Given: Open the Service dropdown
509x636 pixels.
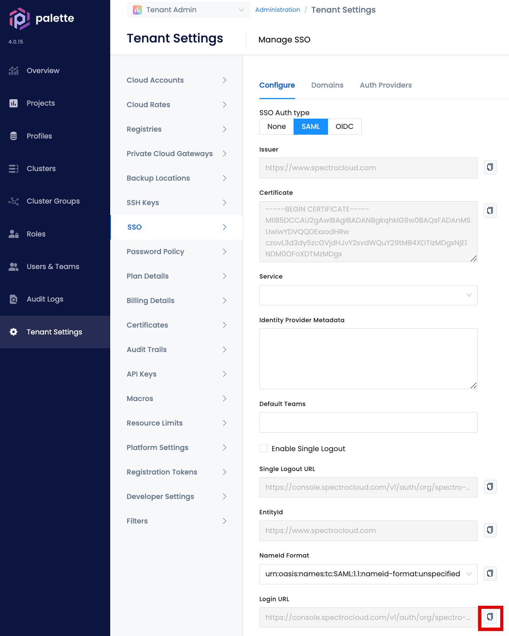Looking at the screenshot, I should (368, 295).
